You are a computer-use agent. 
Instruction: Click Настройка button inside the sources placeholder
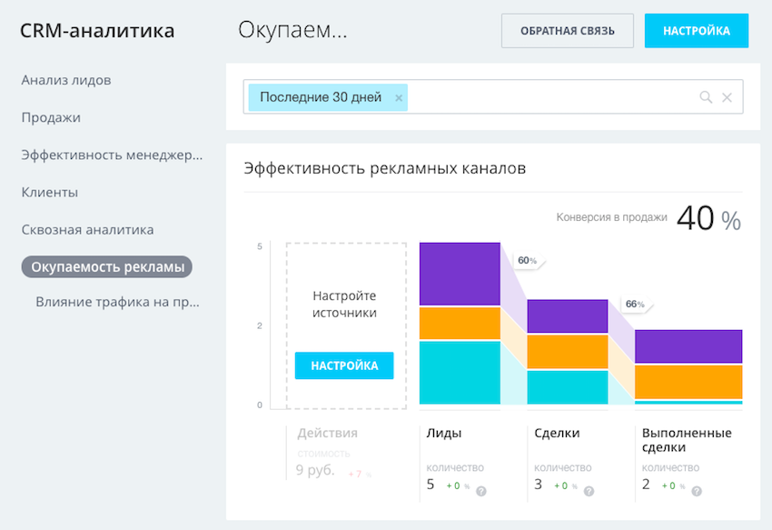344,365
